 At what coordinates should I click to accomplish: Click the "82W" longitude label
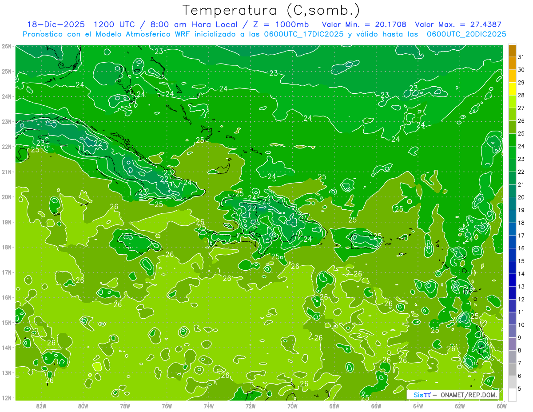pyautogui.click(x=41, y=406)
